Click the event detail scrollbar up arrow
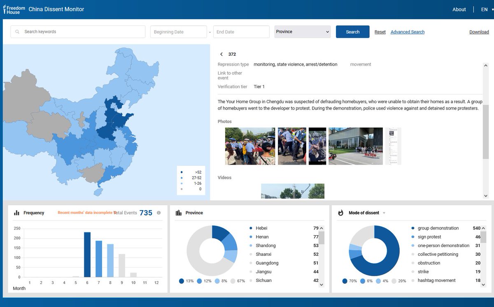The width and height of the screenshot is (494, 307). 486,65
